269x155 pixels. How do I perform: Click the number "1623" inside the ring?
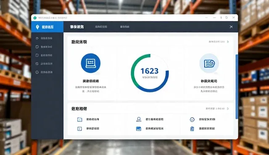coord(150,71)
